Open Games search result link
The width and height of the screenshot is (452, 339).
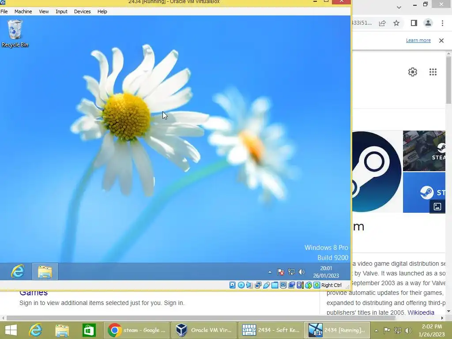point(34,292)
